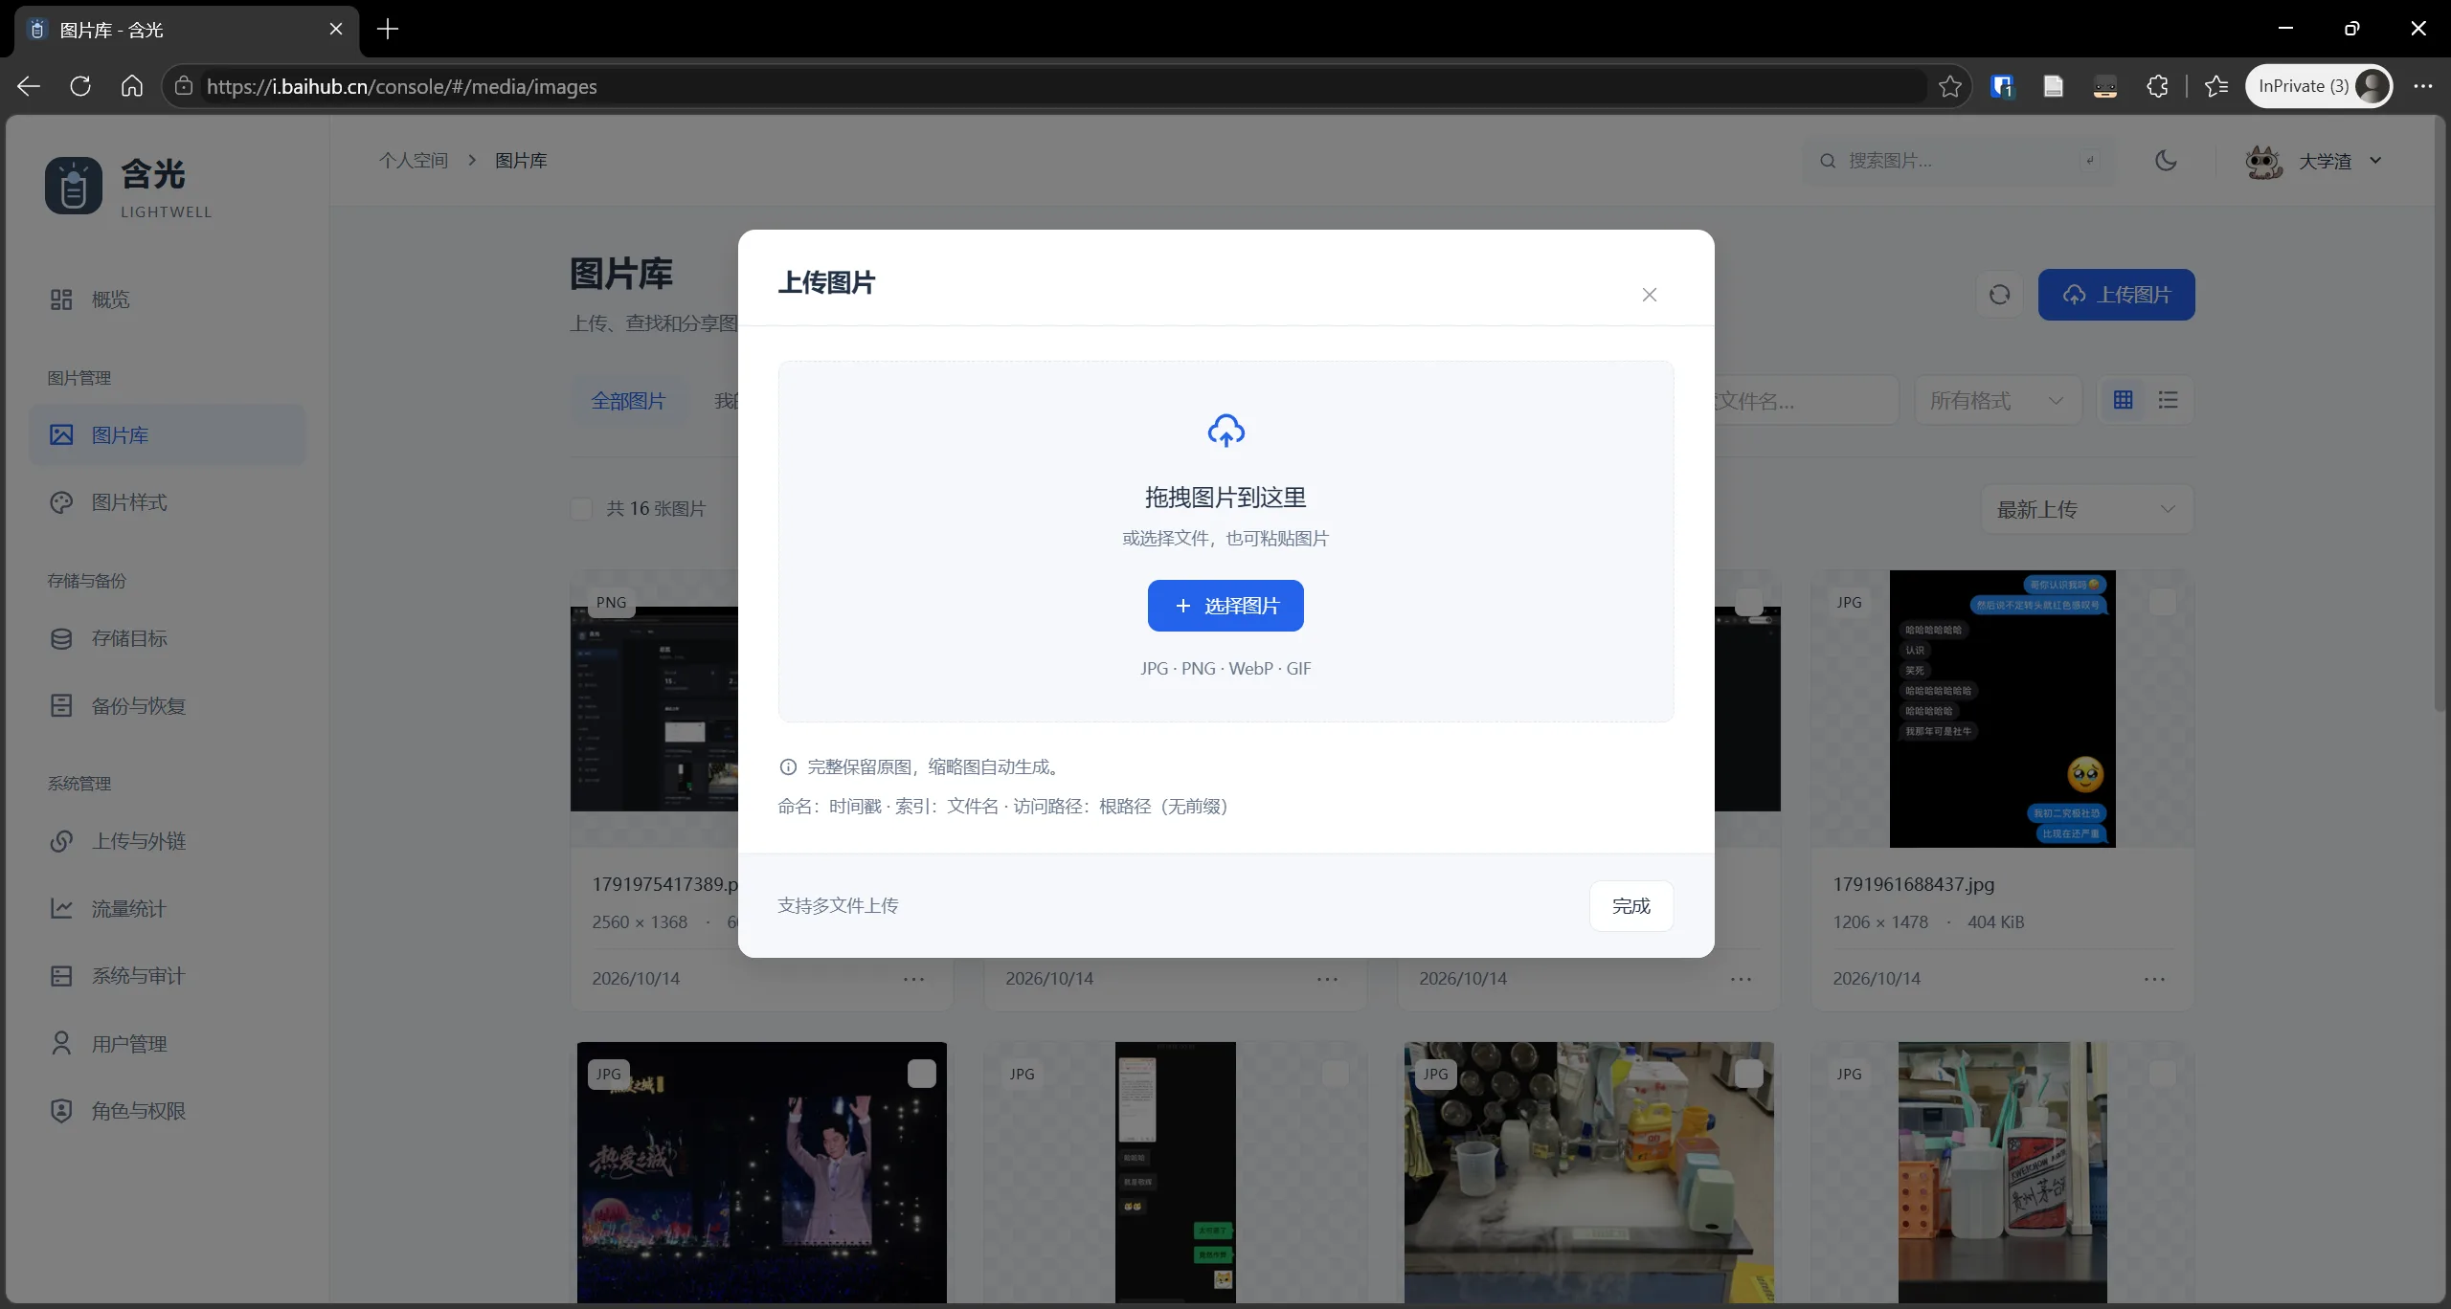Click the browser refresh button
Image resolution: width=2451 pixels, height=1309 pixels.
(x=80, y=86)
